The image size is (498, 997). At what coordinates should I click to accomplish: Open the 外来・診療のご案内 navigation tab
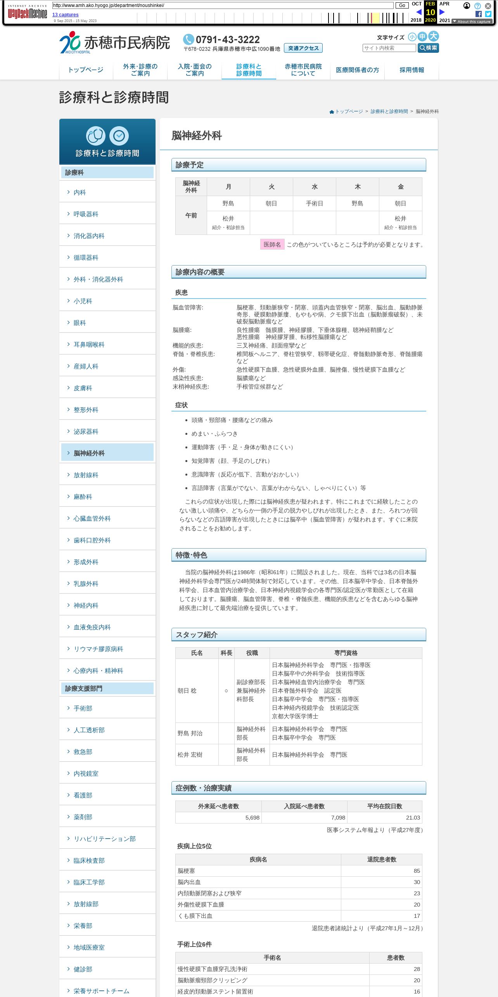coord(140,70)
